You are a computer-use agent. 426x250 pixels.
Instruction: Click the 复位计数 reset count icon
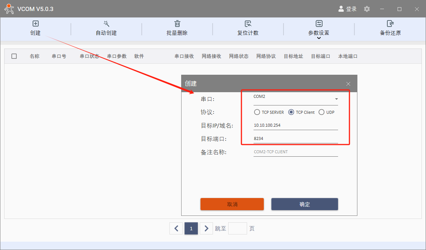click(248, 24)
